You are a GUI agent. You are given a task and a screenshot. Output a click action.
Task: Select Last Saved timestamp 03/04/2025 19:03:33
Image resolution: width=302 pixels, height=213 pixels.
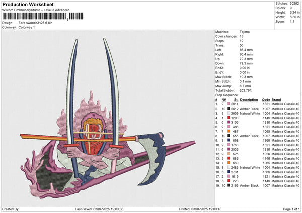coord(108,209)
